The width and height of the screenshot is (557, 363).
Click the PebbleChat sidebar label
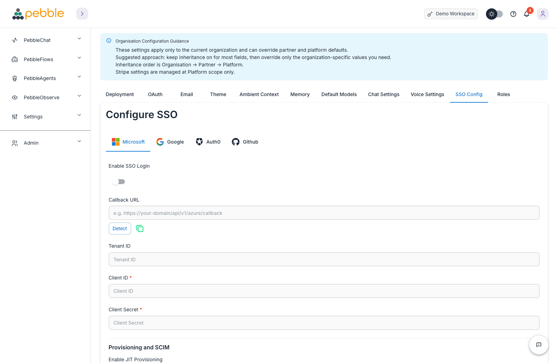tap(37, 40)
